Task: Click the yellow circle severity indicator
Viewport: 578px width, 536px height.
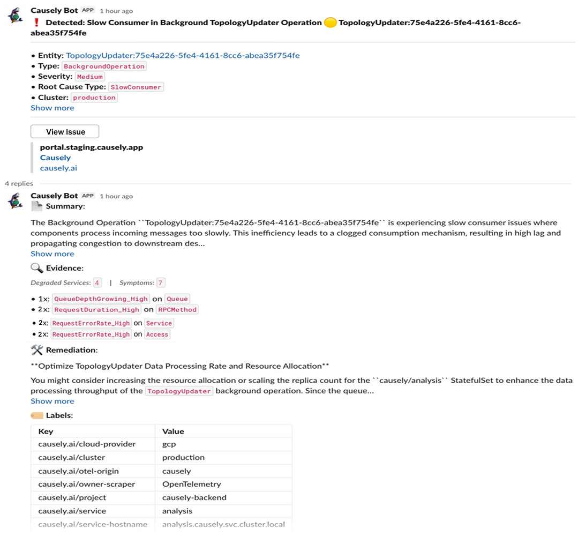Action: point(331,23)
